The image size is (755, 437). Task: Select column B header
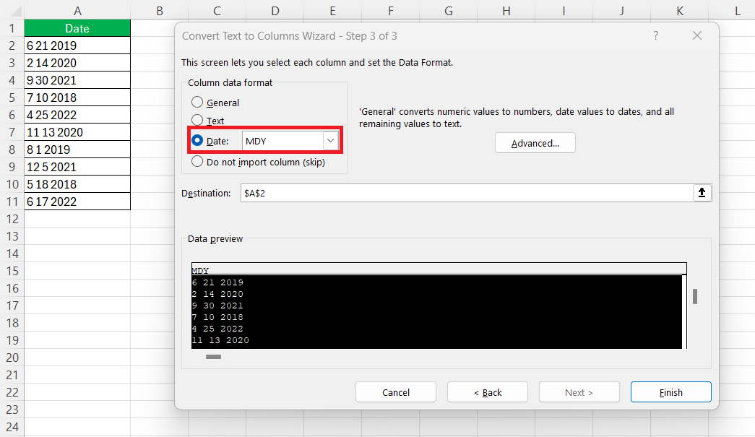point(160,11)
